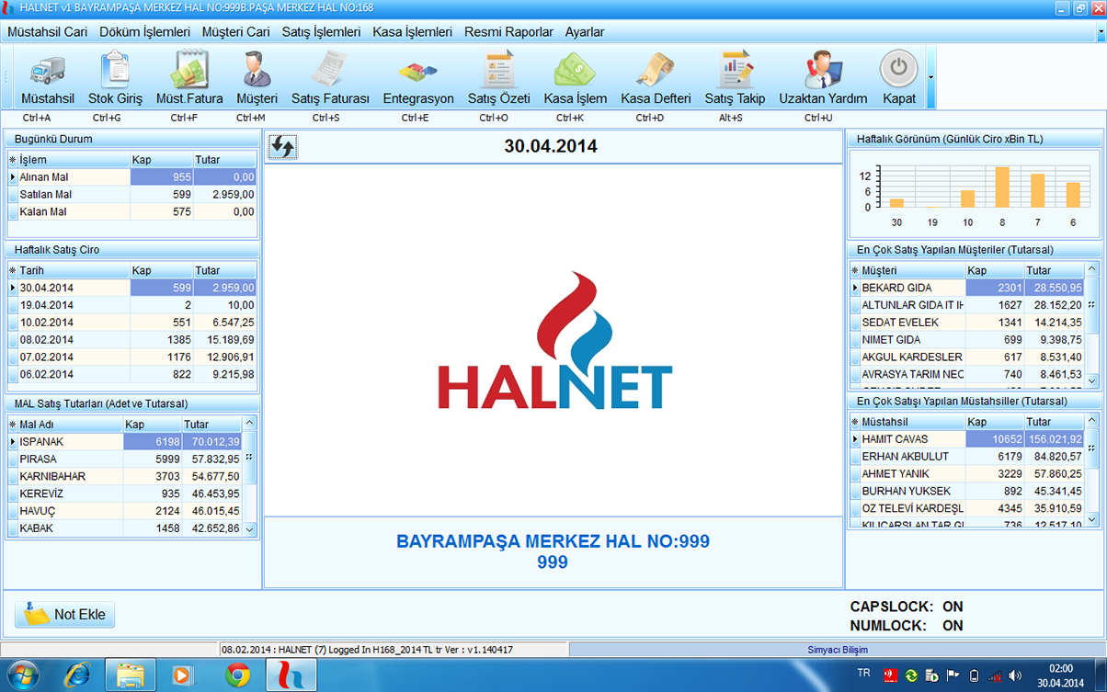Click the tallest bar for day 8 in chart
This screenshot has width=1107, height=692.
click(1002, 187)
